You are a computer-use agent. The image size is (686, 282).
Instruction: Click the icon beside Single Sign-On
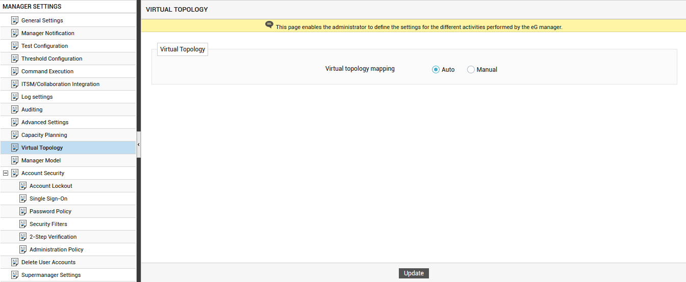pyautogui.click(x=23, y=199)
